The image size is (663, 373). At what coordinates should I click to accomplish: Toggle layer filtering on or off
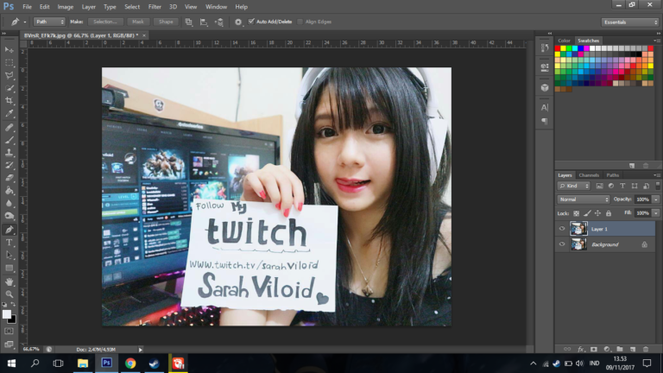(658, 186)
